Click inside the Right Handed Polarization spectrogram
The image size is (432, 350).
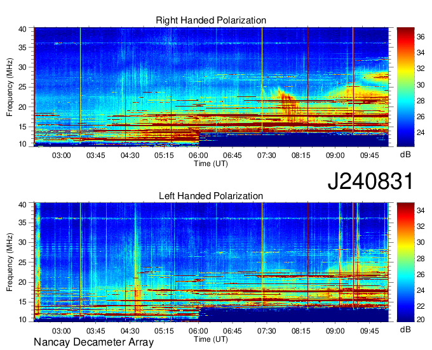tap(212, 87)
